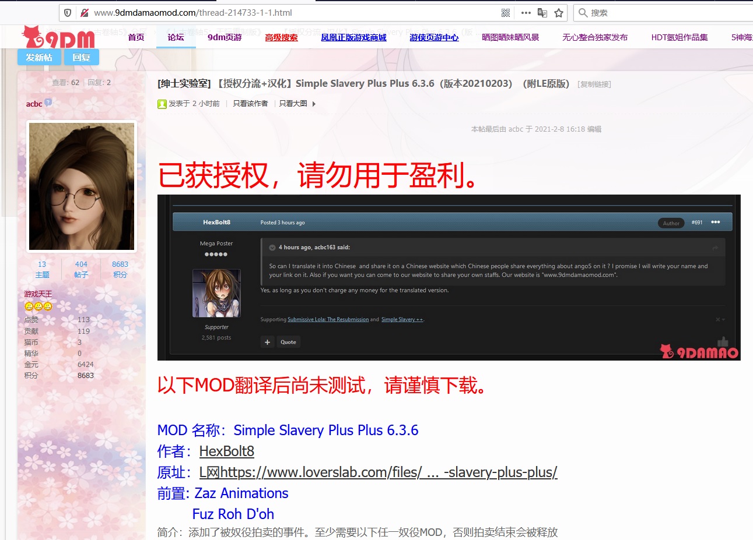Image resolution: width=753 pixels, height=540 pixels.
Task: Expand the arrow next to 只看大图
Action: click(x=314, y=104)
